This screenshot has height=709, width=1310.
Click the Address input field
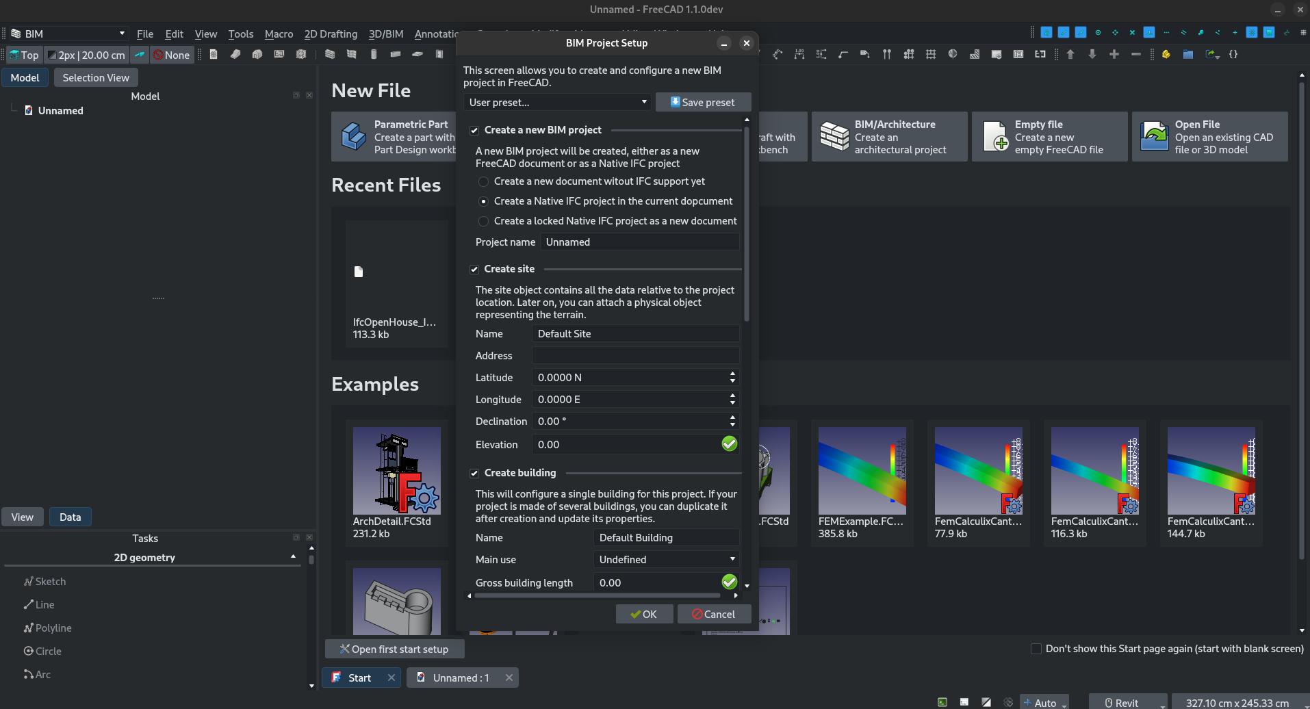[634, 355]
